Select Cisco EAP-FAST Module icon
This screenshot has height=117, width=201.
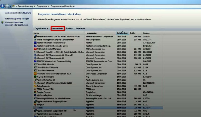(x=35, y=67)
